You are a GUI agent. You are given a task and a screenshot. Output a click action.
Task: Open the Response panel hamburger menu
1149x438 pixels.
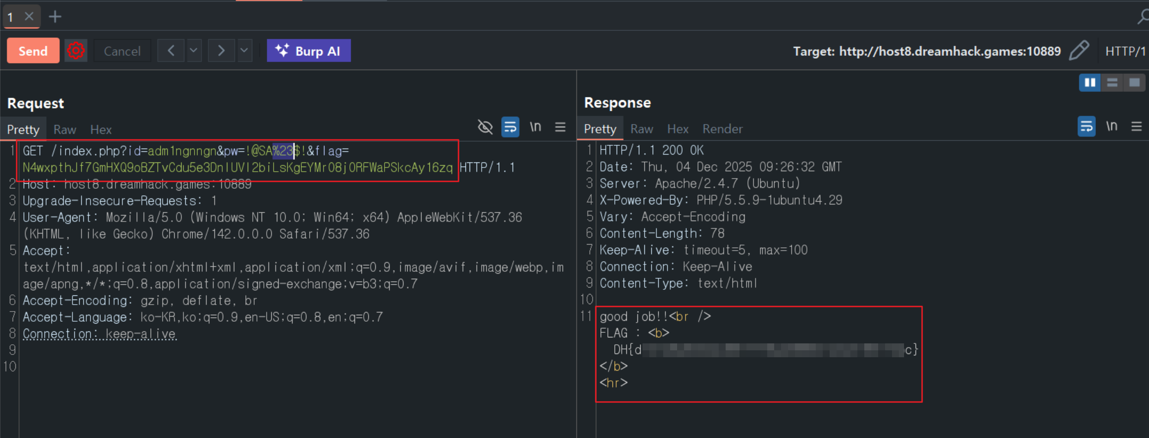1137,126
